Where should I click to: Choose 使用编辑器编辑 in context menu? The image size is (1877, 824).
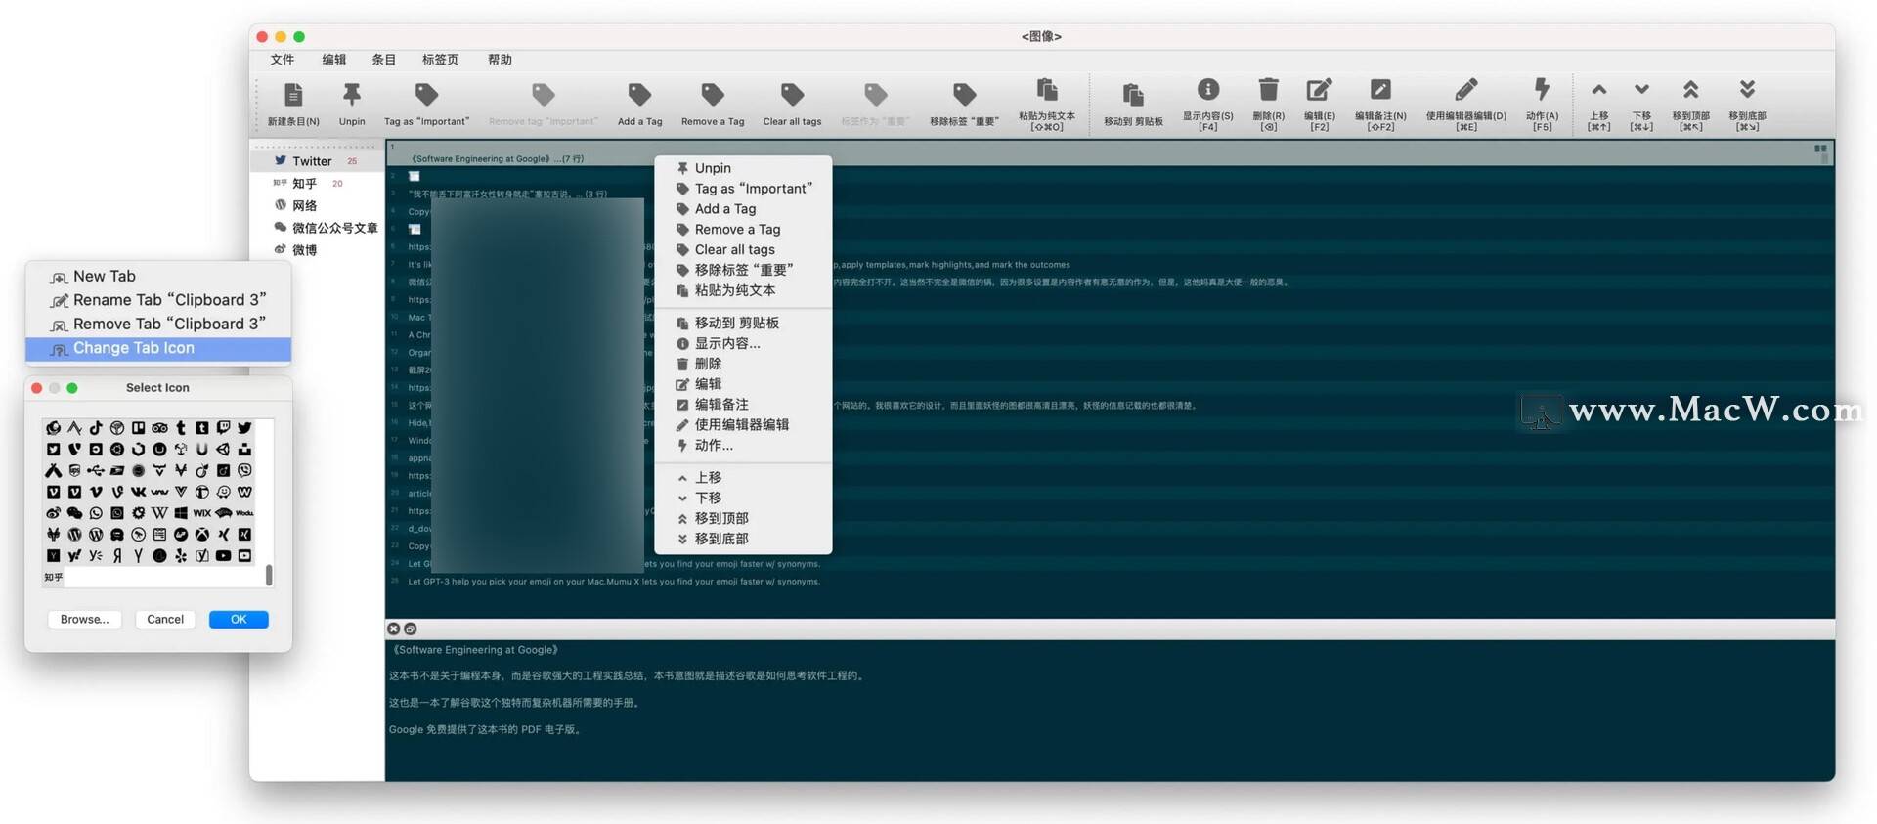[x=743, y=424]
